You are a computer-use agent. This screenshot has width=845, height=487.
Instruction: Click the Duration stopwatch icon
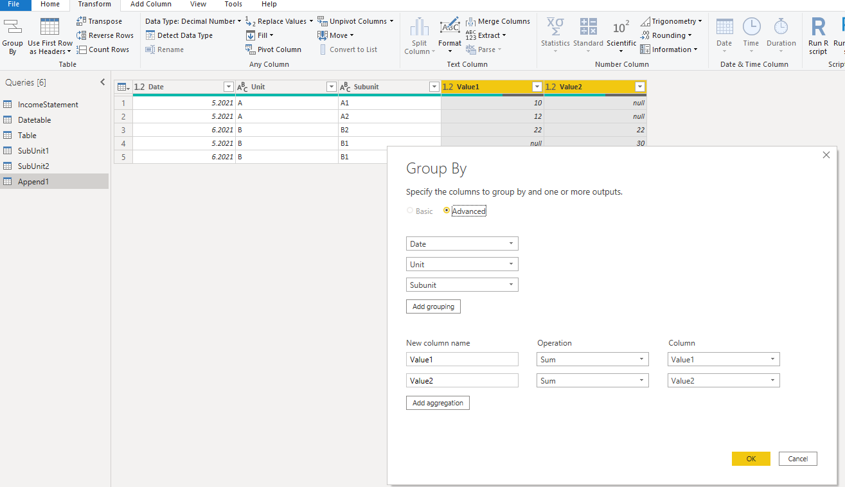click(781, 27)
